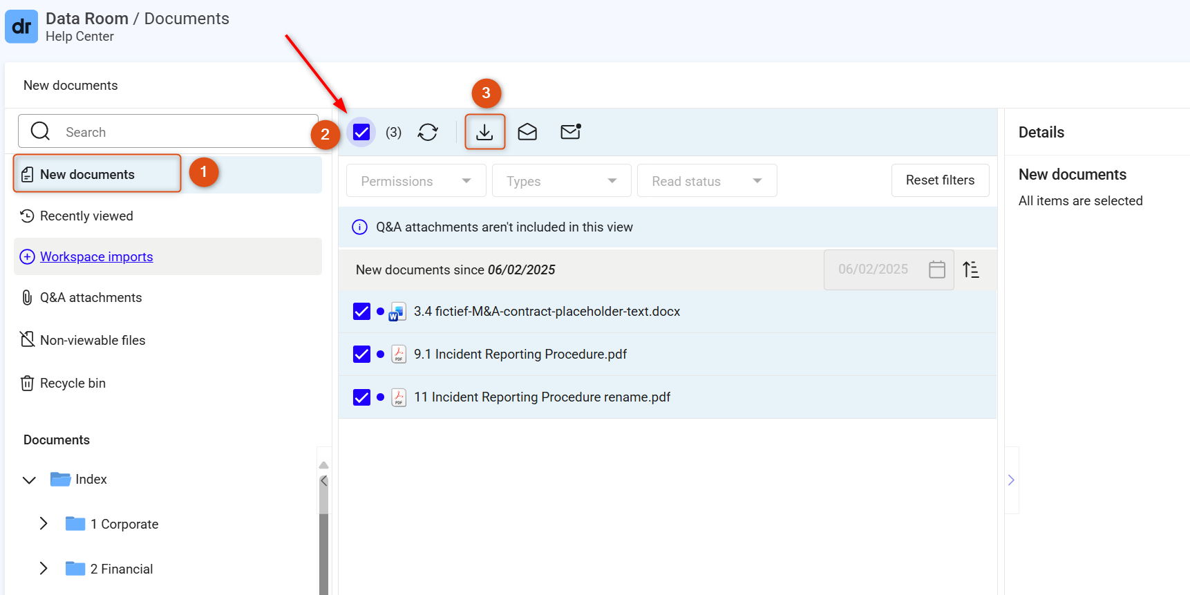Click the download icon in toolbar
Image resolution: width=1190 pixels, height=595 pixels.
click(484, 132)
